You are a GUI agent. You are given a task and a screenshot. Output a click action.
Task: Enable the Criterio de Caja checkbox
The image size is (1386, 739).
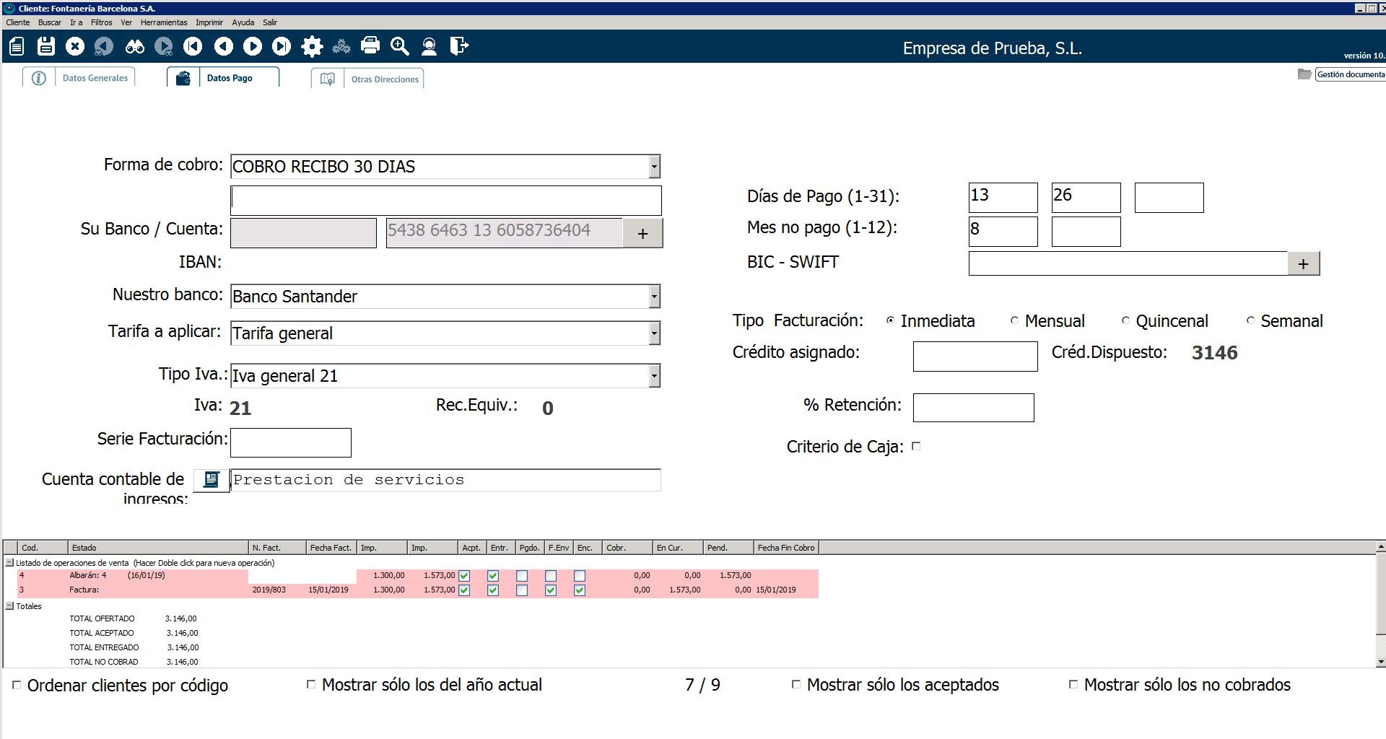pyautogui.click(x=916, y=446)
